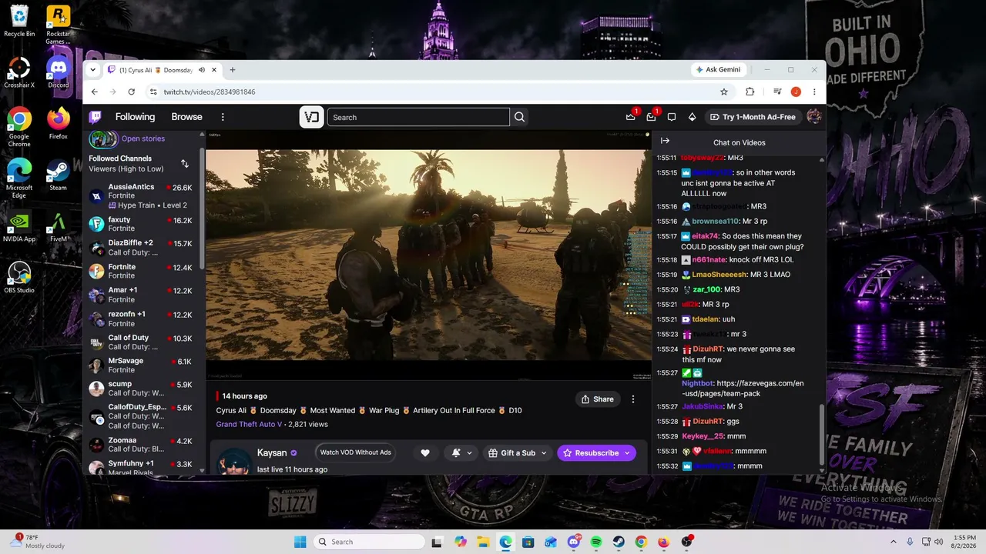Collapse the Chat on Videos panel

pos(665,141)
